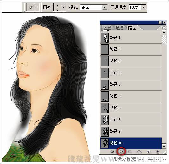
Task: Open the paths panel flyout menu
Action: [164, 28]
